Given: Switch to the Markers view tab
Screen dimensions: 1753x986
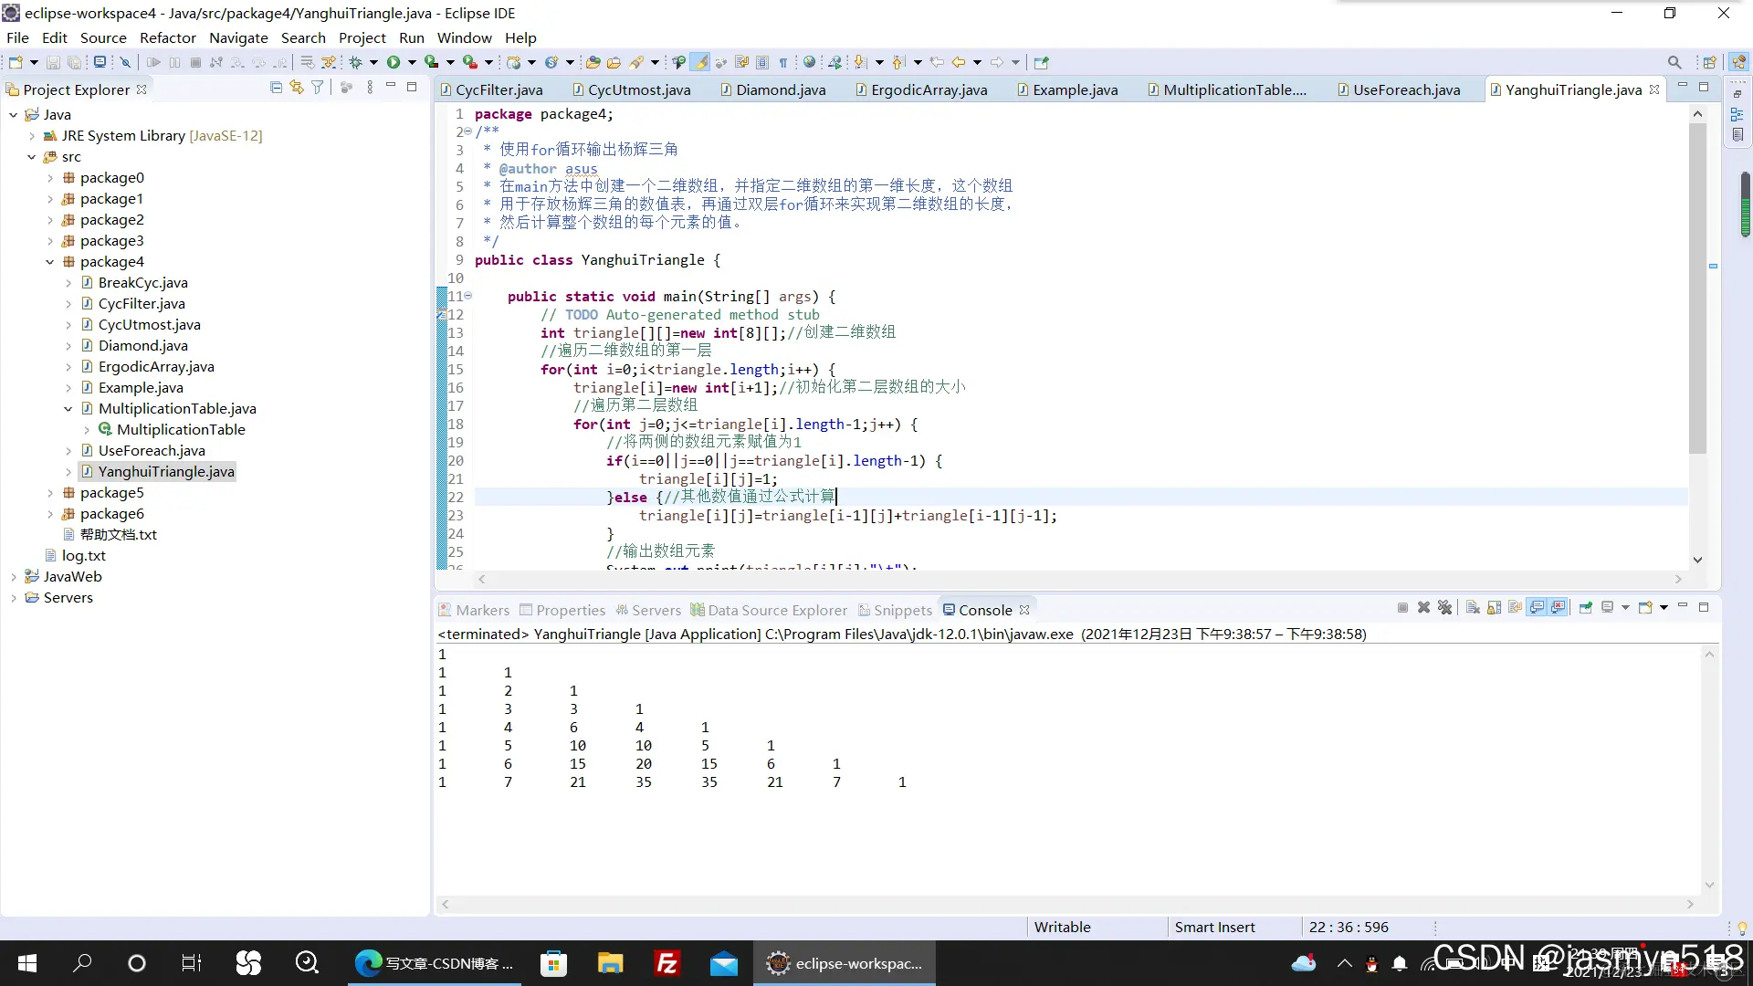Looking at the screenshot, I should click(474, 610).
